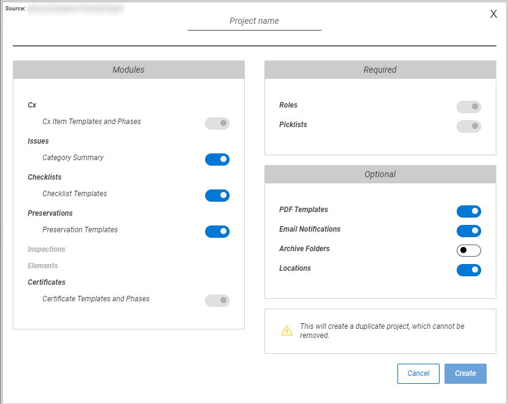
Task: Click the Required section header
Action: (x=380, y=70)
